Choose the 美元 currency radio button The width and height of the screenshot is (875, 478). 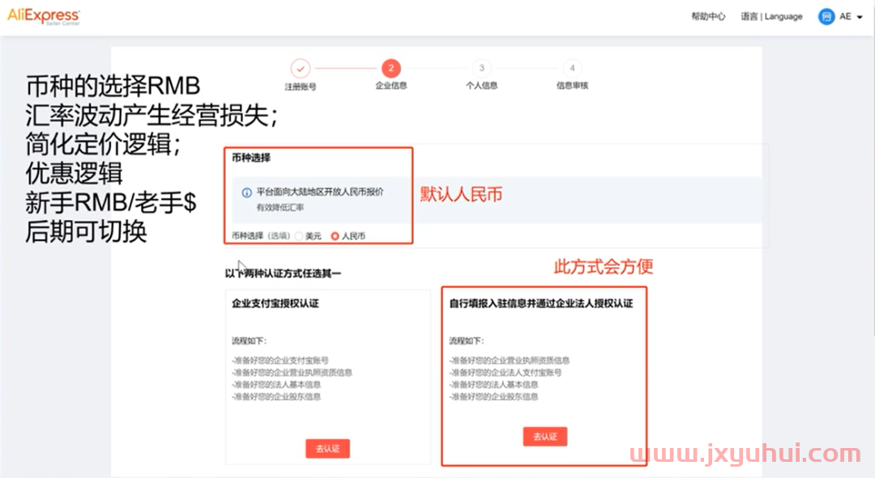click(299, 236)
